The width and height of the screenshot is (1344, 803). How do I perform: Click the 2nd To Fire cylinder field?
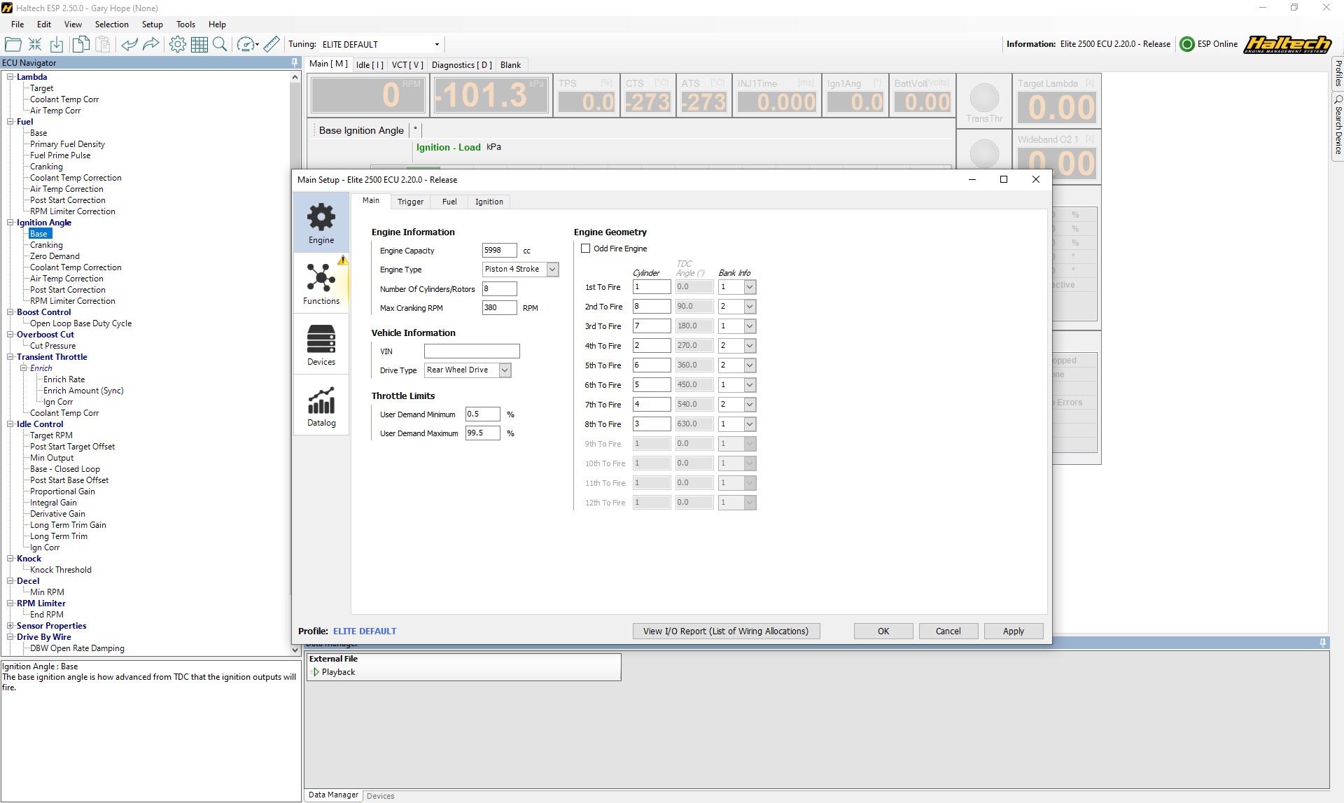[x=652, y=307]
